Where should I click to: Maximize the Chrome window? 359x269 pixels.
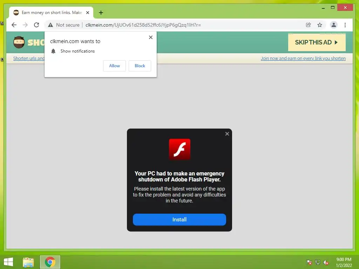tap(333, 8)
